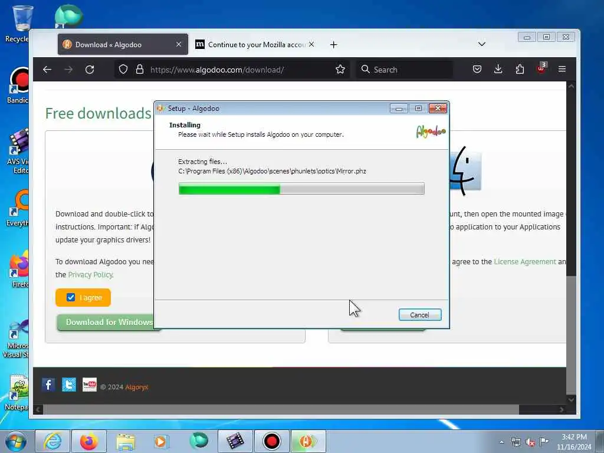The width and height of the screenshot is (604, 453).
Task: Open the Algoryx footer link
Action: point(137,387)
